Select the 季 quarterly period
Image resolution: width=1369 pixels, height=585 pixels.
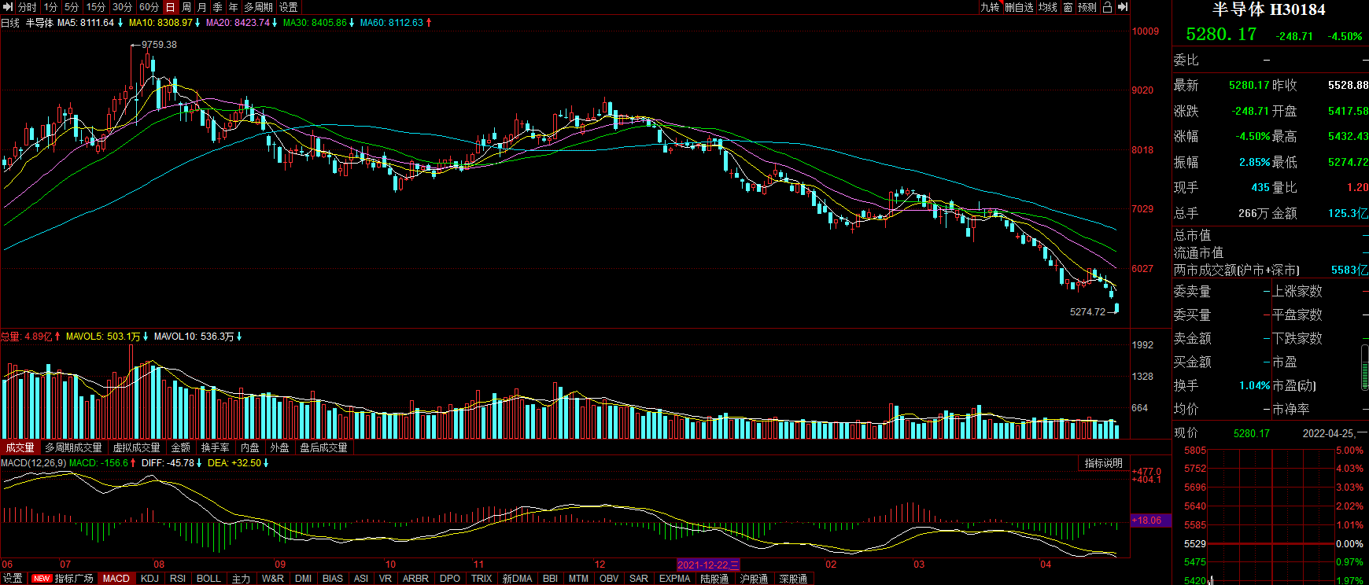218,7
